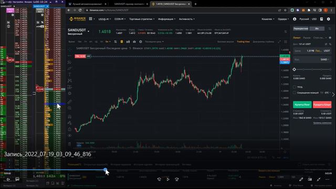336x189 pixels.
Task: Change candlestick chart type icon
Action: tap(128, 41)
